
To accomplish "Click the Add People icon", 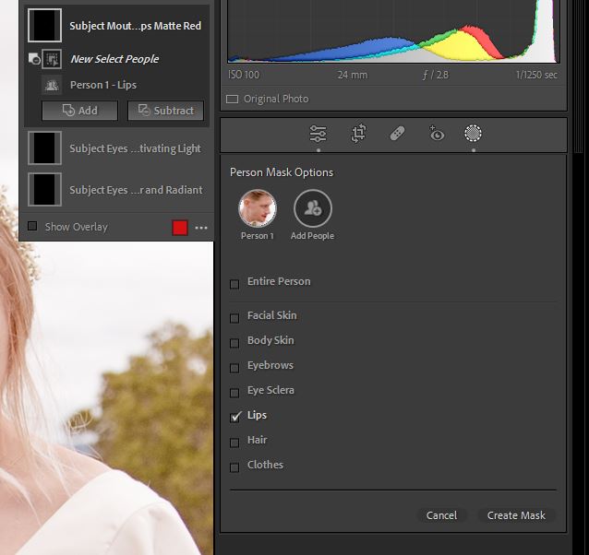I will pyautogui.click(x=312, y=208).
